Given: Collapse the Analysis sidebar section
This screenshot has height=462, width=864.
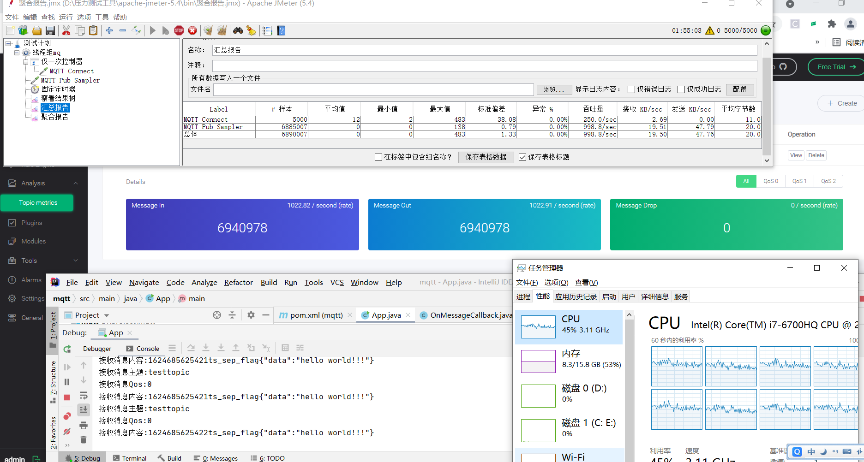Looking at the screenshot, I should coord(76,183).
